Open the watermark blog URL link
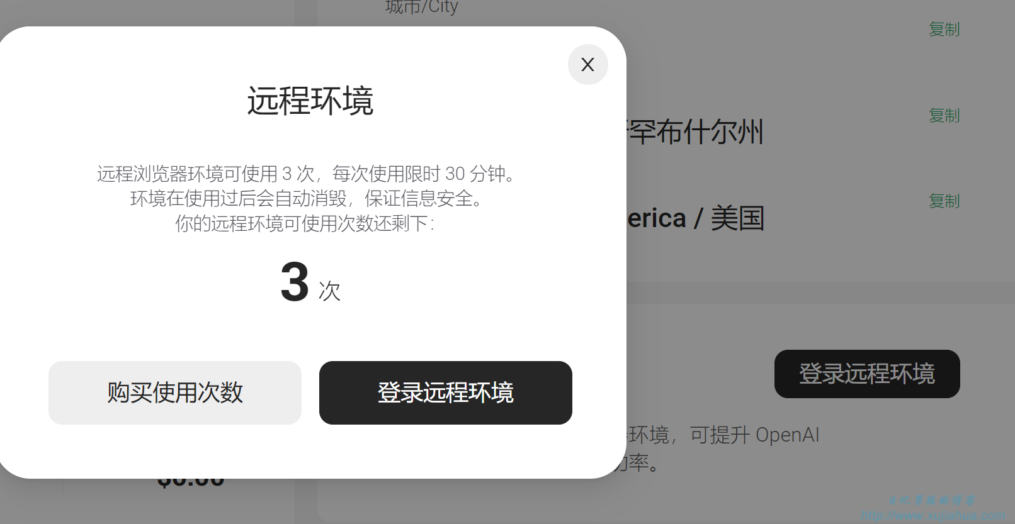Image resolution: width=1015 pixels, height=524 pixels. click(x=933, y=516)
